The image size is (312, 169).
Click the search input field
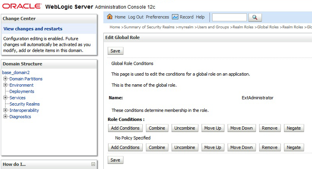click(x=229, y=17)
